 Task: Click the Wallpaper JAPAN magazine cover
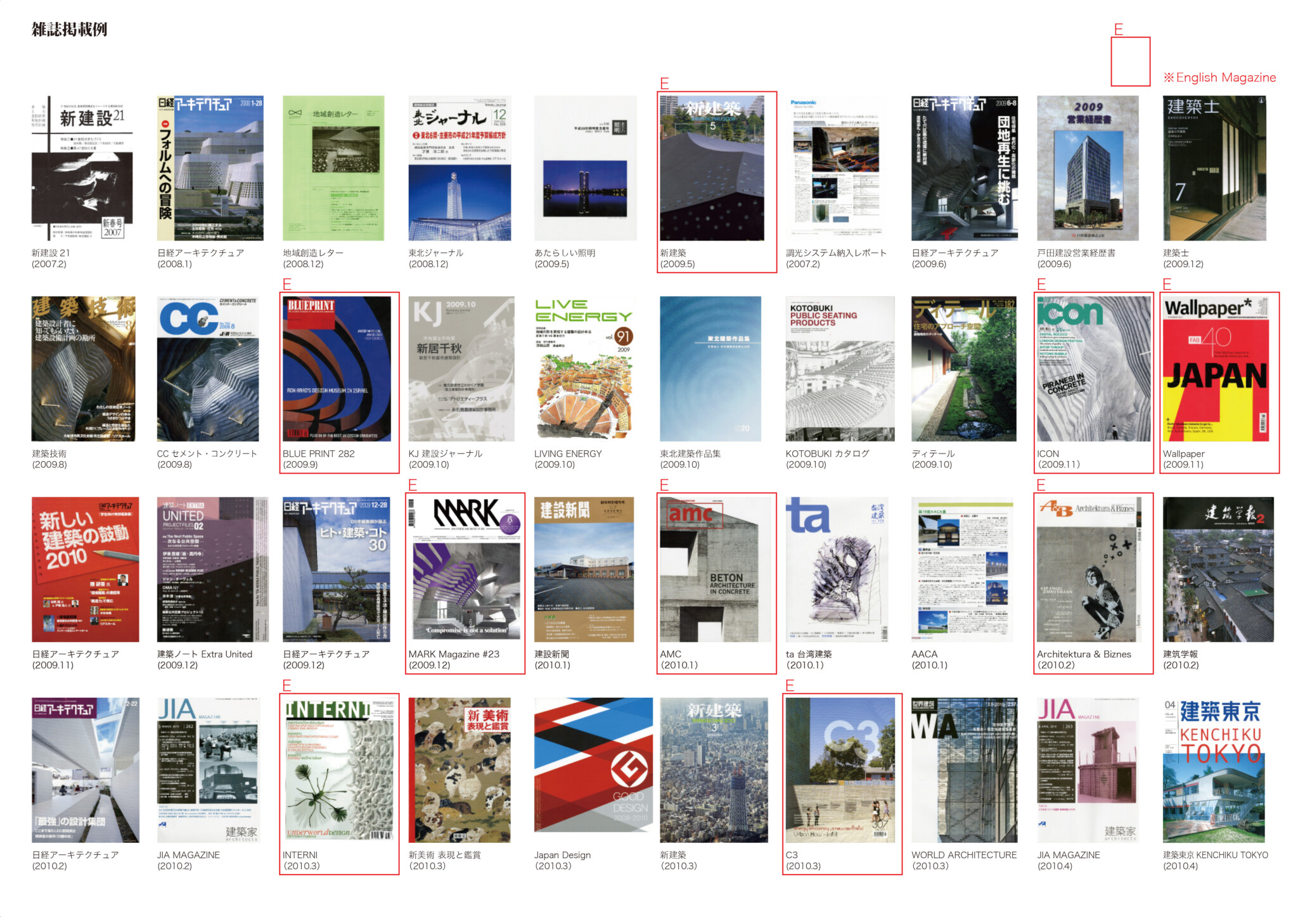click(1216, 369)
